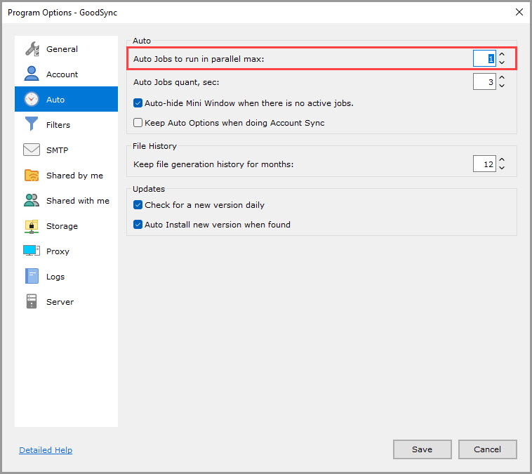This screenshot has height=474, width=532.
Task: Click the SMTP envelope icon
Action: tap(32, 150)
